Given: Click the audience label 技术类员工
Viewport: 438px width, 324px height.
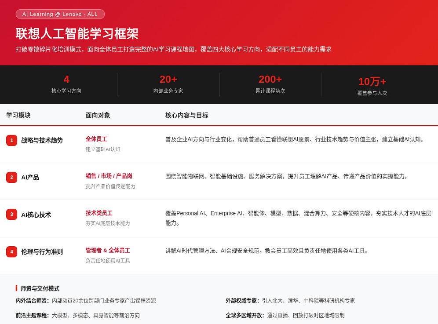Looking at the screenshot, I should coord(99,213).
